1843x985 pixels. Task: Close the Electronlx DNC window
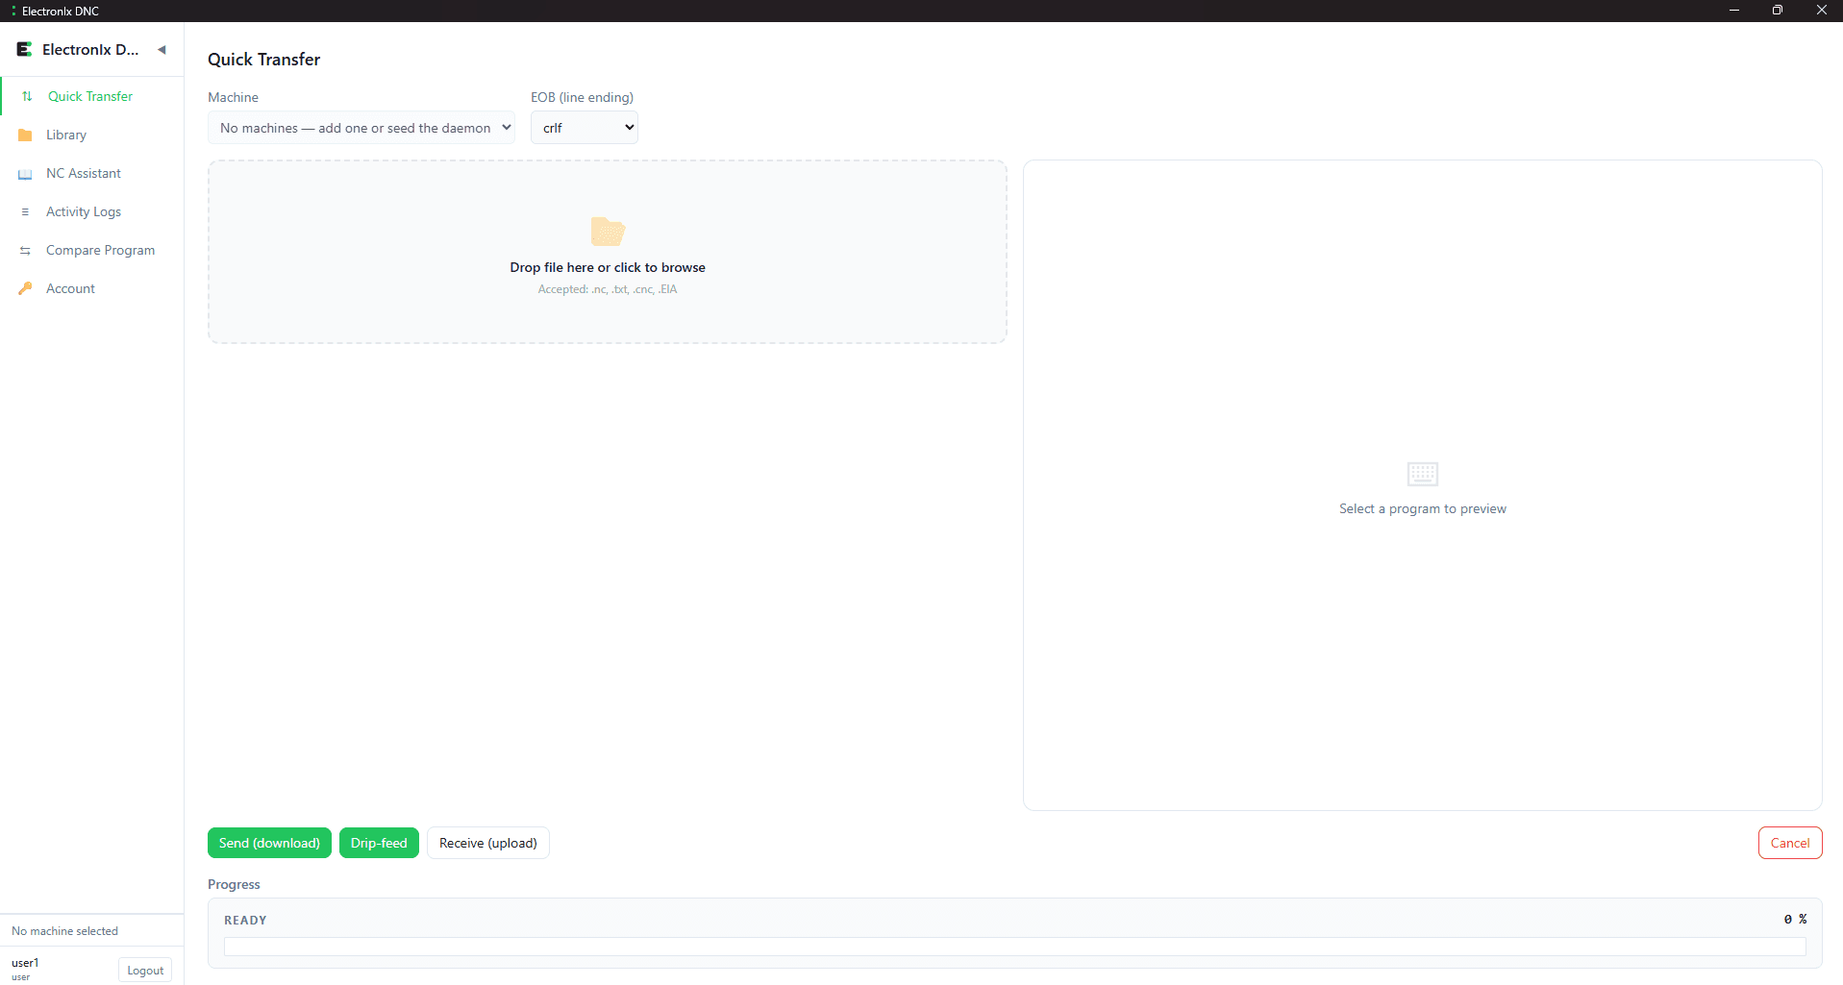(1821, 11)
